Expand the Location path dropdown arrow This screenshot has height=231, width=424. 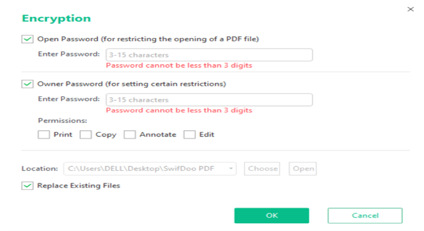pos(231,169)
